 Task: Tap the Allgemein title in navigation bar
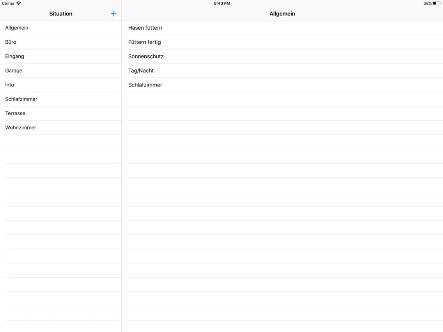(x=282, y=14)
